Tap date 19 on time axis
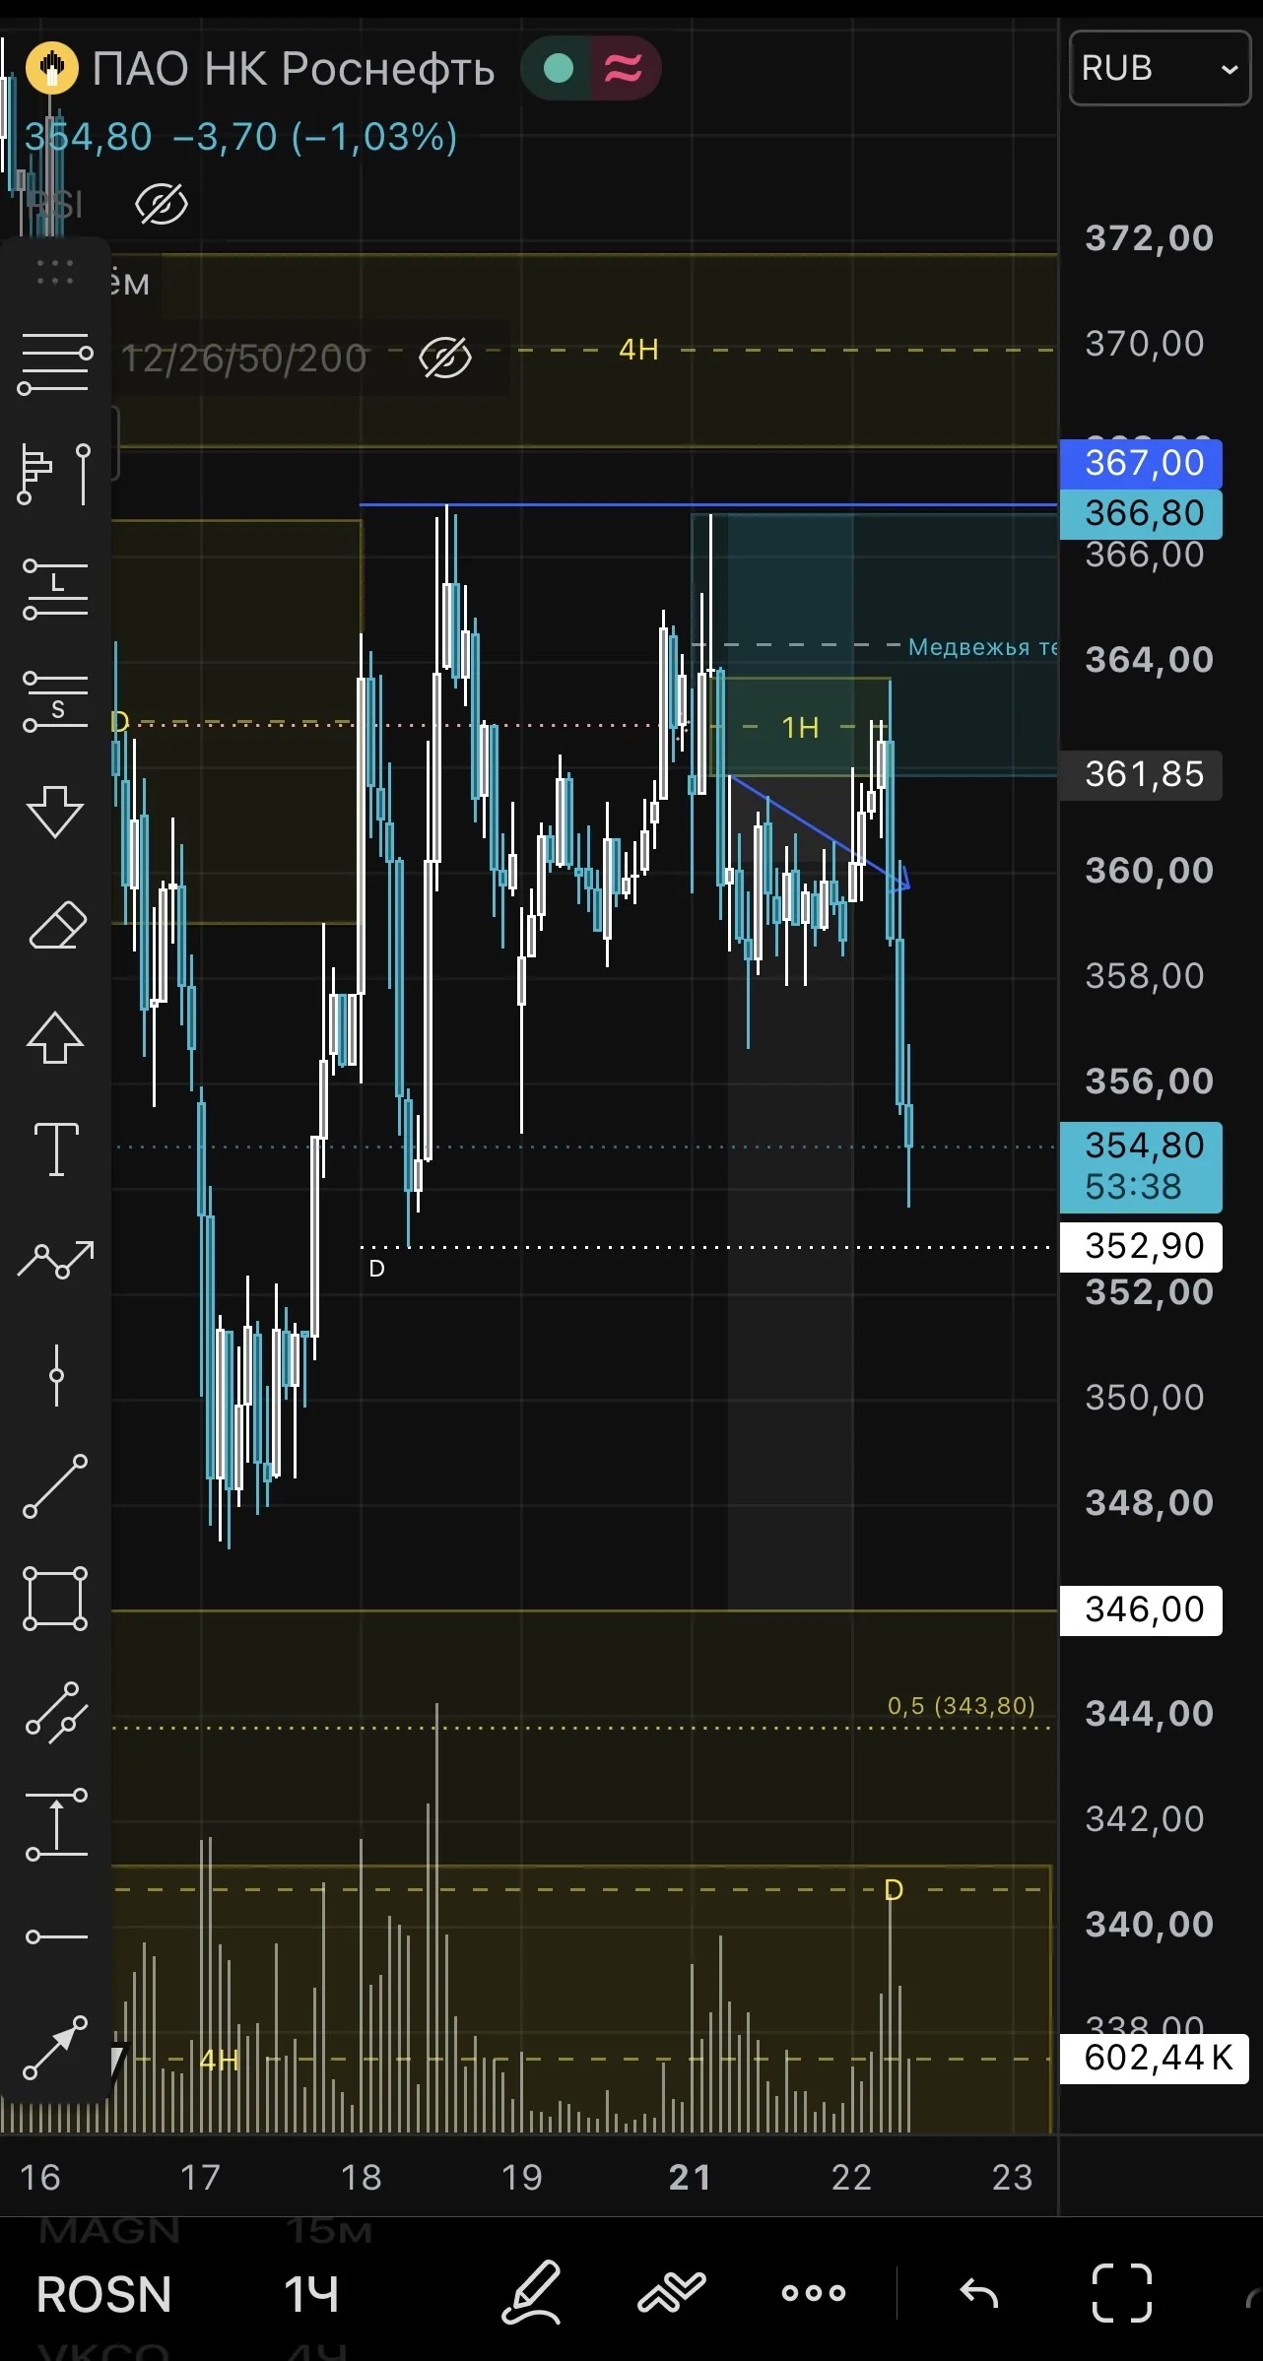 [x=521, y=2177]
